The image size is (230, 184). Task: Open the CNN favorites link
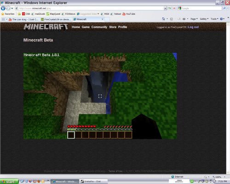click(26, 14)
